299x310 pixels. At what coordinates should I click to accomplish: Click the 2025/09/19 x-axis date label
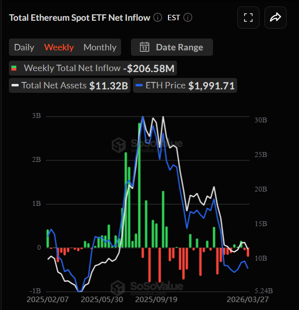tap(156, 299)
